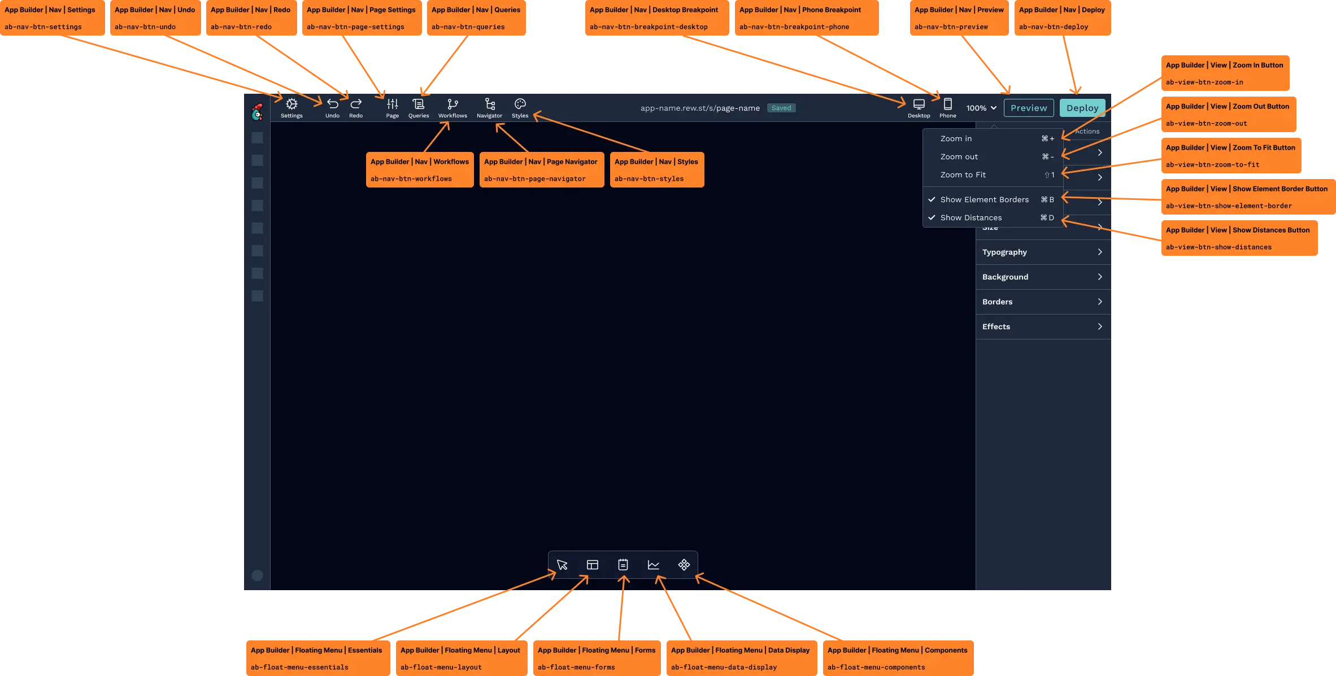Select Zoom to Fit from the menu
Viewport: 1336px width, 676px height.
pyautogui.click(x=964, y=175)
